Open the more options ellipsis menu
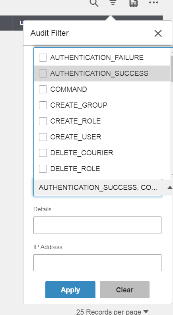This screenshot has width=173, height=315. click(x=154, y=2)
